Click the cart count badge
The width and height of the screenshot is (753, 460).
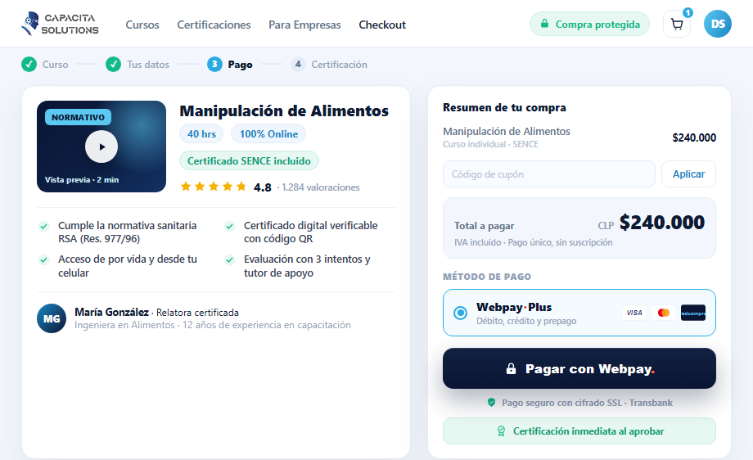688,12
